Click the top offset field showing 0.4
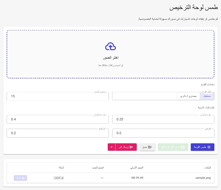221x190 pixels. coord(58,119)
